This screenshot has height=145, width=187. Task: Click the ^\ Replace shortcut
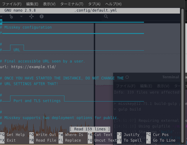(x=70, y=140)
